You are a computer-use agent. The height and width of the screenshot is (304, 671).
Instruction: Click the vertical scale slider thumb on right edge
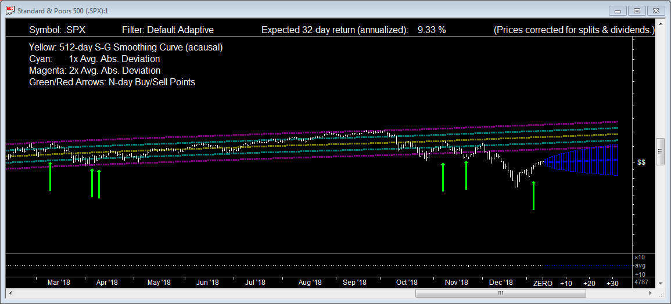click(x=660, y=151)
